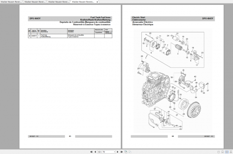Select single page layout icon
Image resolution: width=233 pixels, height=154 pixels.
pyautogui.click(x=218, y=152)
